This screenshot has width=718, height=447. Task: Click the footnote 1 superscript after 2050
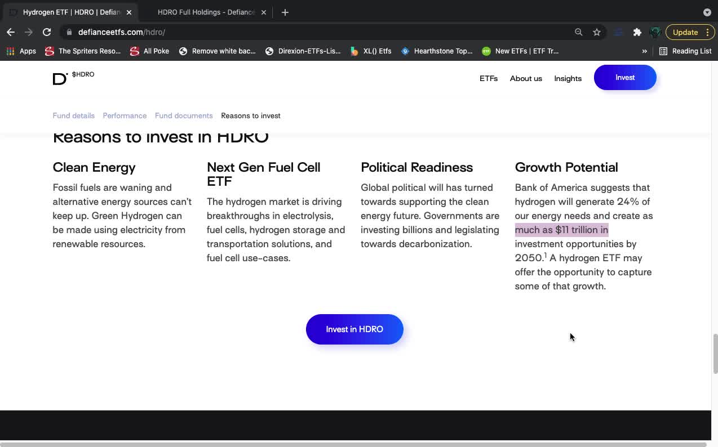[546, 256]
